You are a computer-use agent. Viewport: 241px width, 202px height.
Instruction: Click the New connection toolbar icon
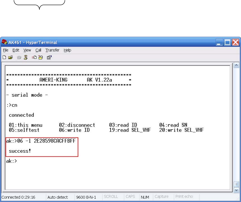pos(4,58)
